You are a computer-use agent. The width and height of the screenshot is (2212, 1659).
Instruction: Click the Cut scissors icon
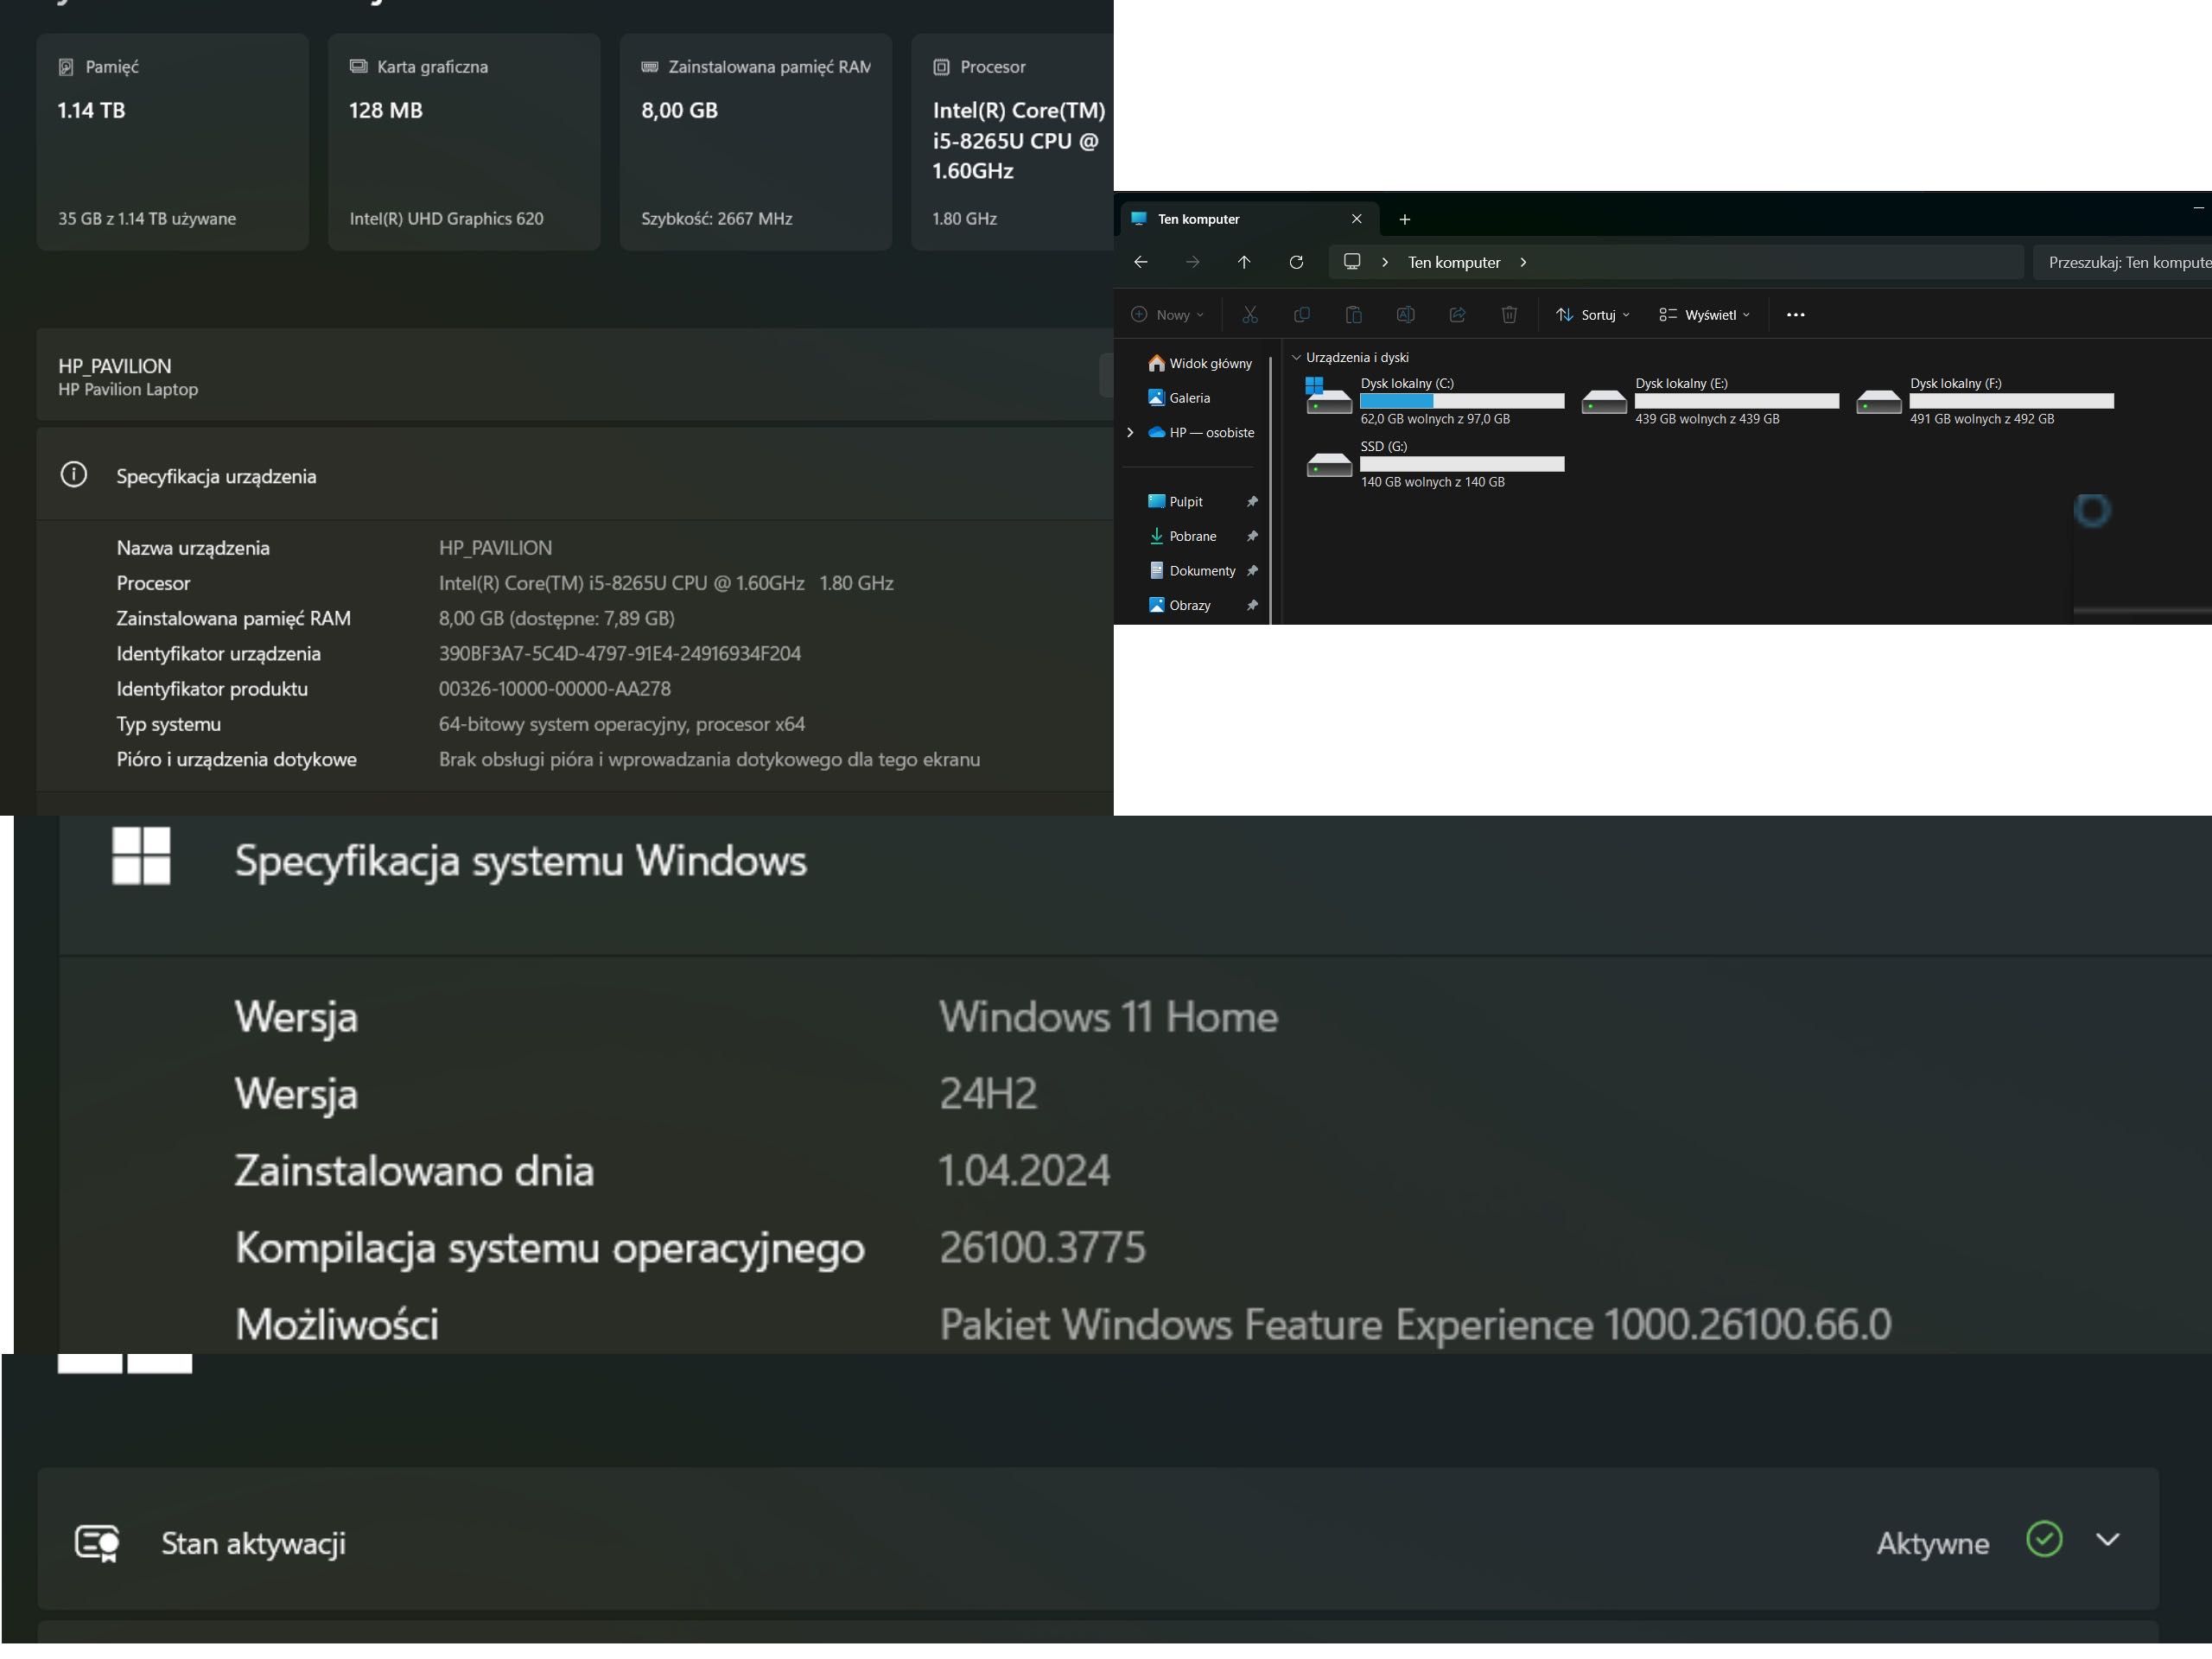pos(1250,315)
